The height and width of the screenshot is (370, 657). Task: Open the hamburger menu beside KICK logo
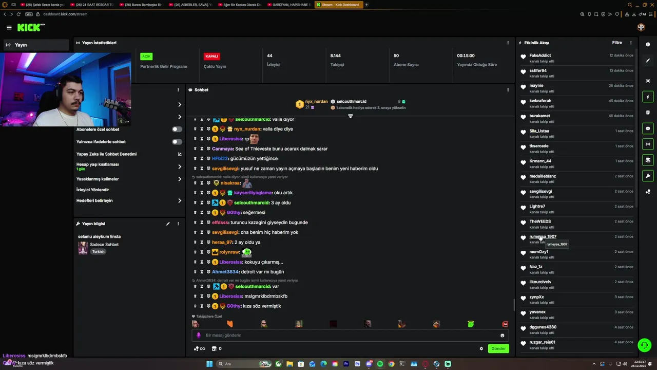click(9, 27)
